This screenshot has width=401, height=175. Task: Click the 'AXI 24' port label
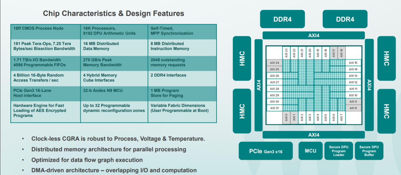point(274,63)
